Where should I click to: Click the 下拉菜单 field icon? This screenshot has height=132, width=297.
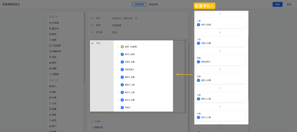50,46
